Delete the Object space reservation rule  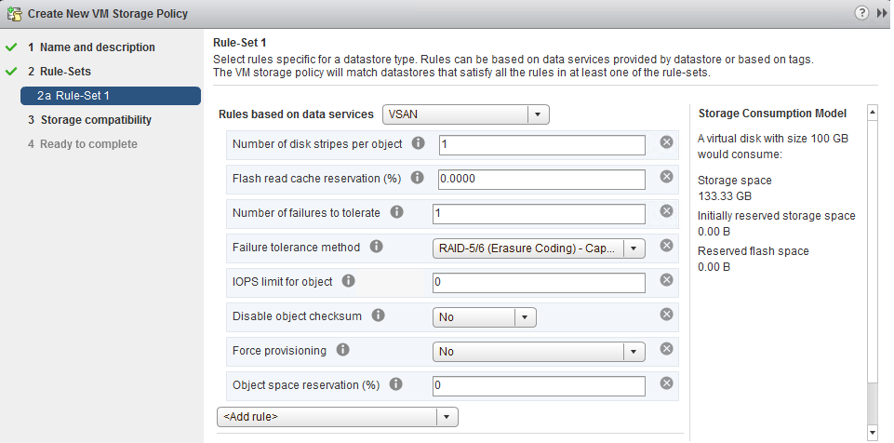pos(666,383)
